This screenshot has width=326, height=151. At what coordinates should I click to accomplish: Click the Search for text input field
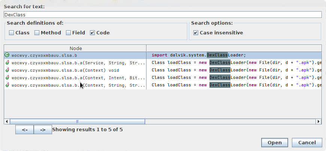163,15
